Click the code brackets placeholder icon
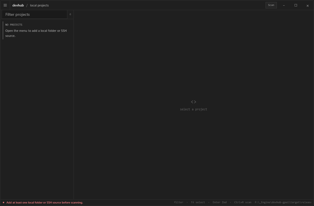The width and height of the screenshot is (314, 206). pyautogui.click(x=193, y=102)
